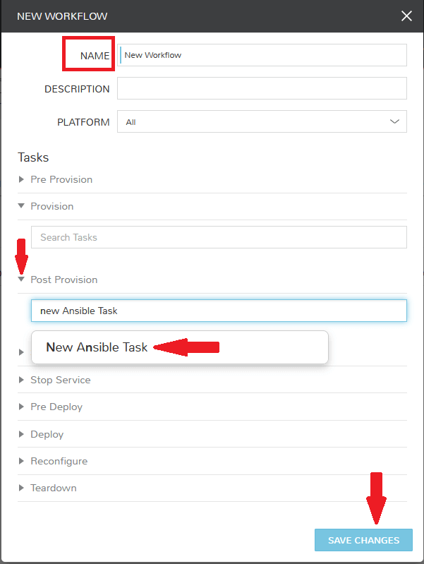Screen dimensions: 424x564
Task: Click the Teardown section label
Action: point(54,488)
